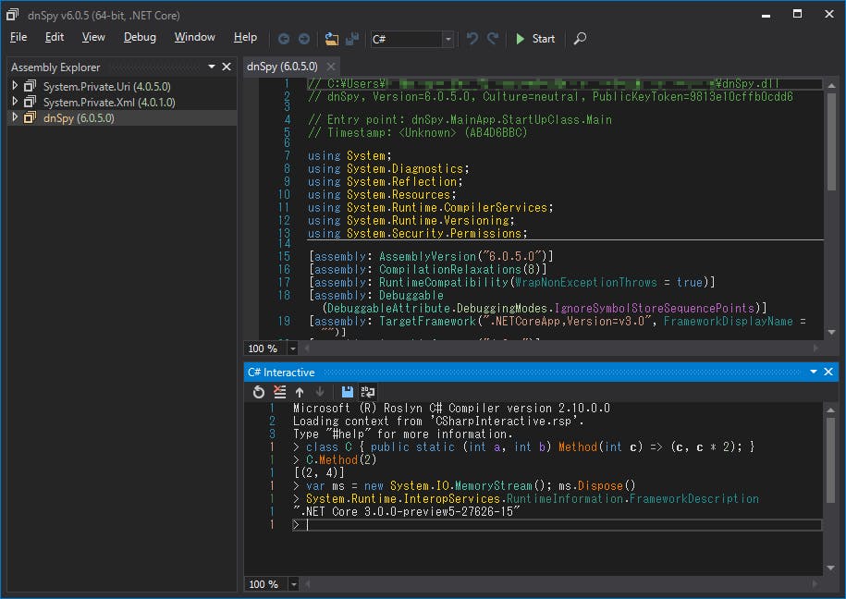Select System.Private.Xml (4.0.1.0) in Assembly Explorer

109,102
